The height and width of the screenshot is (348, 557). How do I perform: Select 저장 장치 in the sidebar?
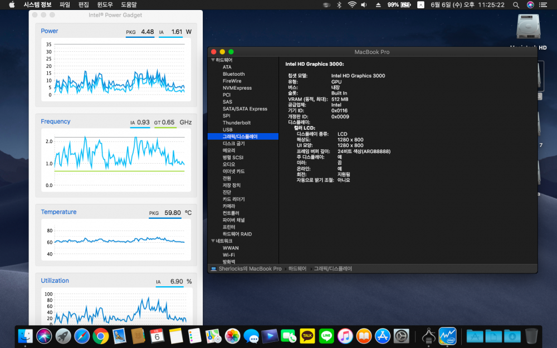(x=231, y=185)
